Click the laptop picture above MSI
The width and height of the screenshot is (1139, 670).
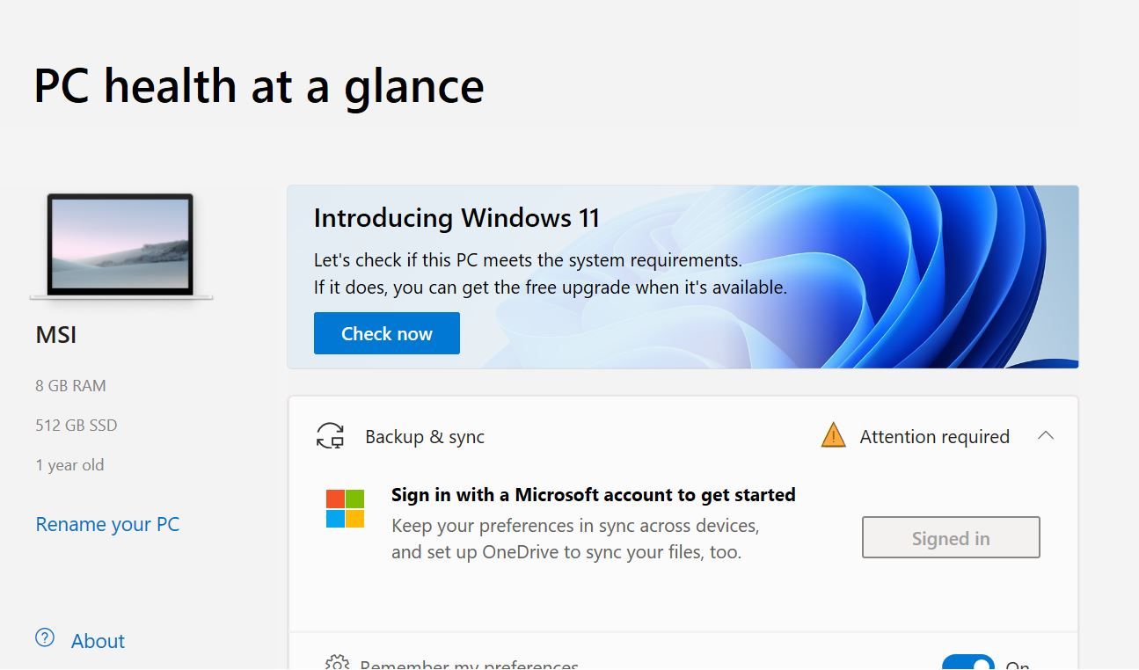pos(121,245)
